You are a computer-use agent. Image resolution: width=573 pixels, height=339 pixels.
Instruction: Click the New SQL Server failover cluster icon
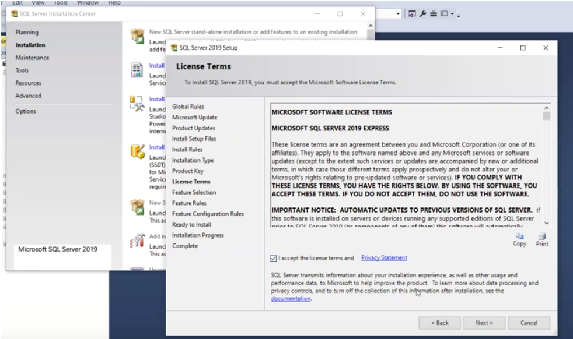tap(138, 208)
